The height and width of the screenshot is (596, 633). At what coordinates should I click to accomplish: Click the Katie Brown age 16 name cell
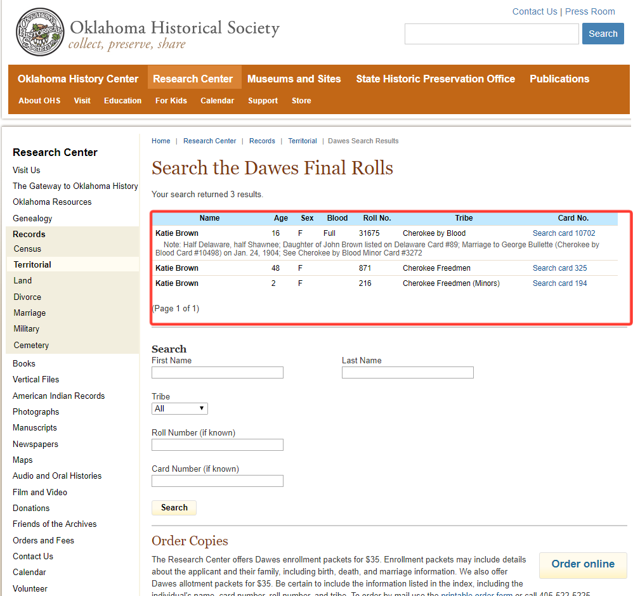(x=177, y=233)
